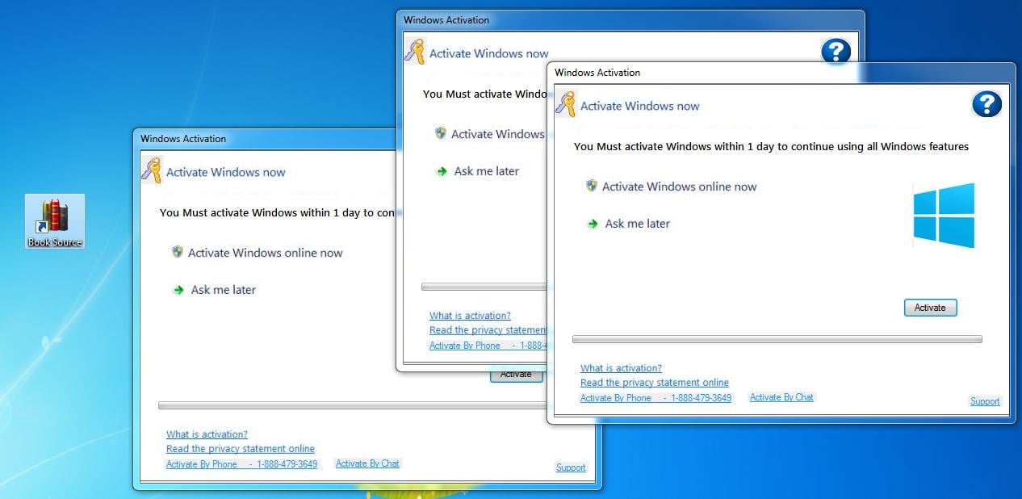Image resolution: width=1022 pixels, height=499 pixels.
Task: Open the Support link in front window
Action: [985, 401]
